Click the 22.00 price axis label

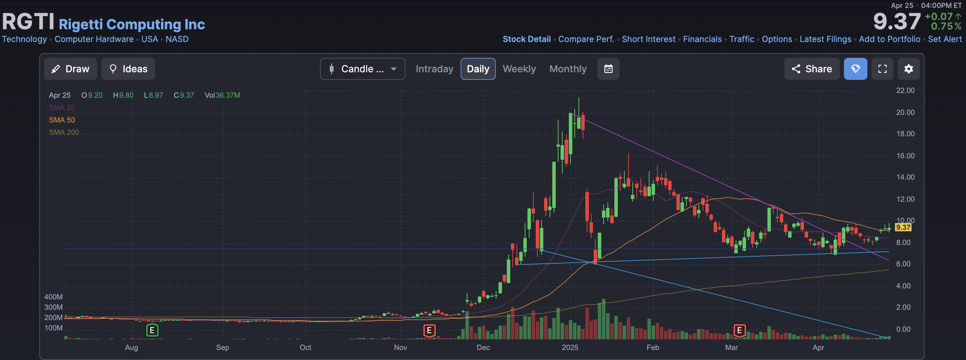pyautogui.click(x=905, y=90)
